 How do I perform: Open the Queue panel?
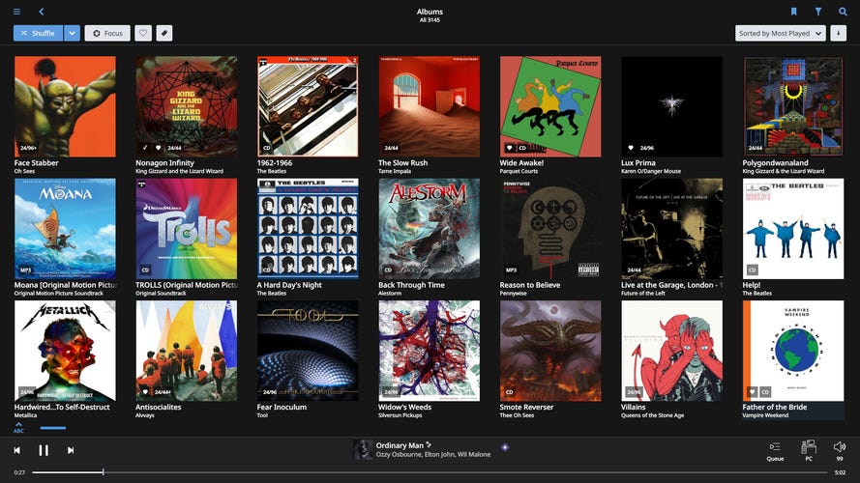[775, 451]
